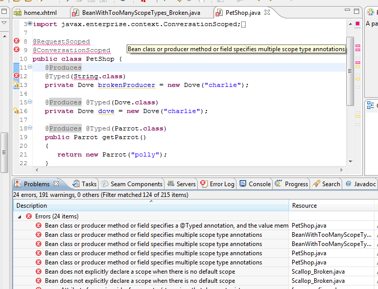378x289 pixels.
Task: Expand the folded import block on line 3
Action: click(x=30, y=24)
